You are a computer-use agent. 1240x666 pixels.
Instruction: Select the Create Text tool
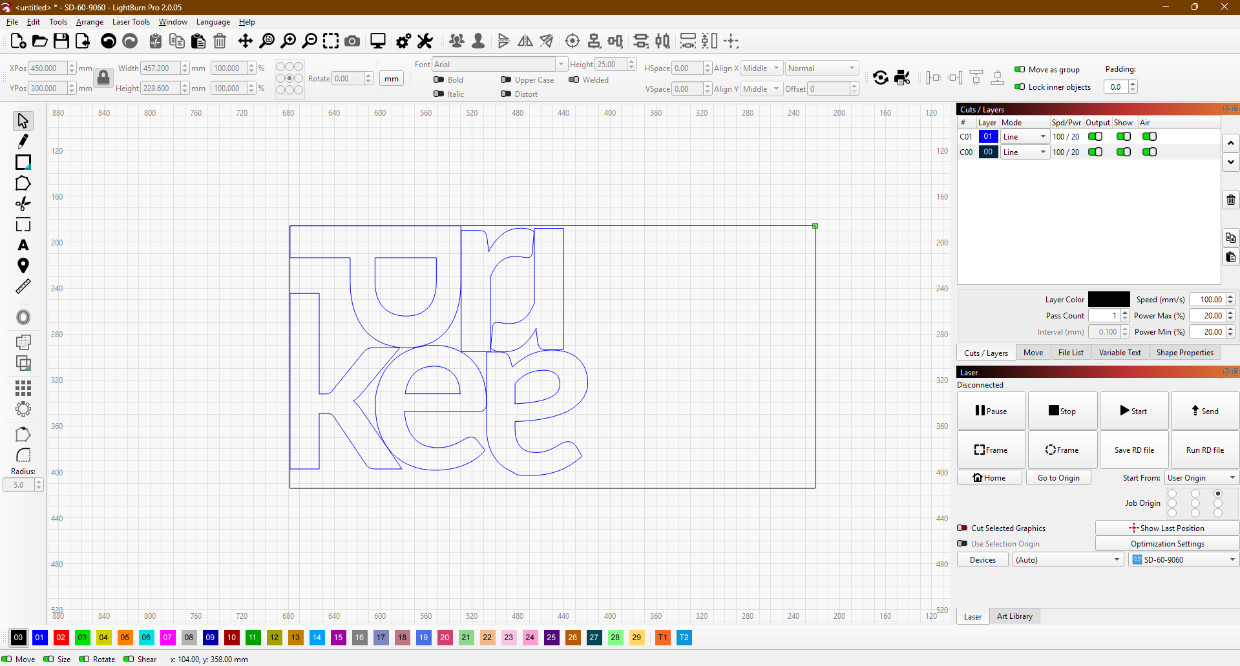[x=23, y=245]
